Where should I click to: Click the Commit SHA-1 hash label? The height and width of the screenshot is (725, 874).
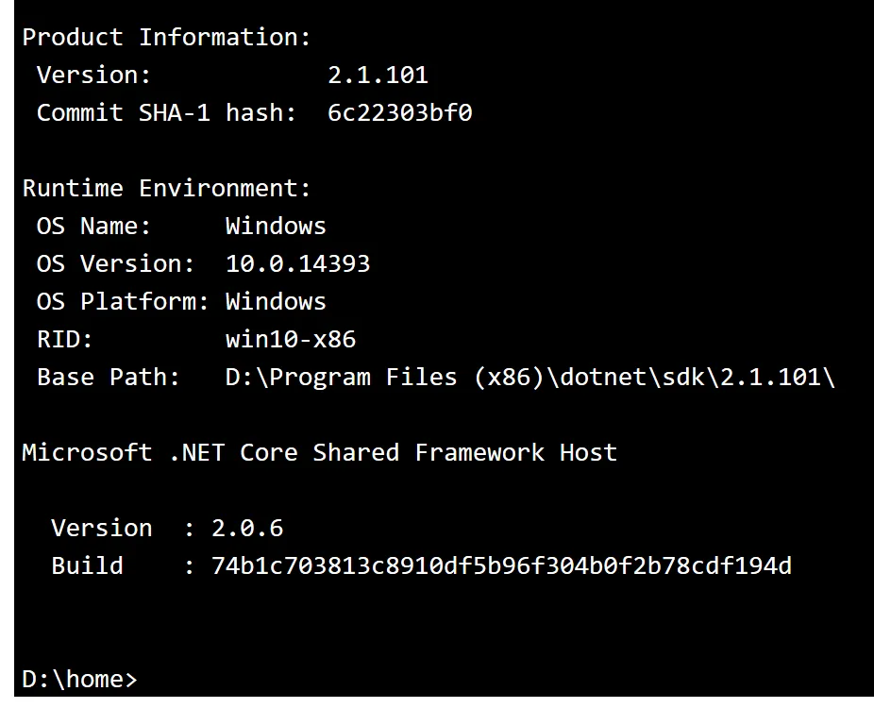166,113
